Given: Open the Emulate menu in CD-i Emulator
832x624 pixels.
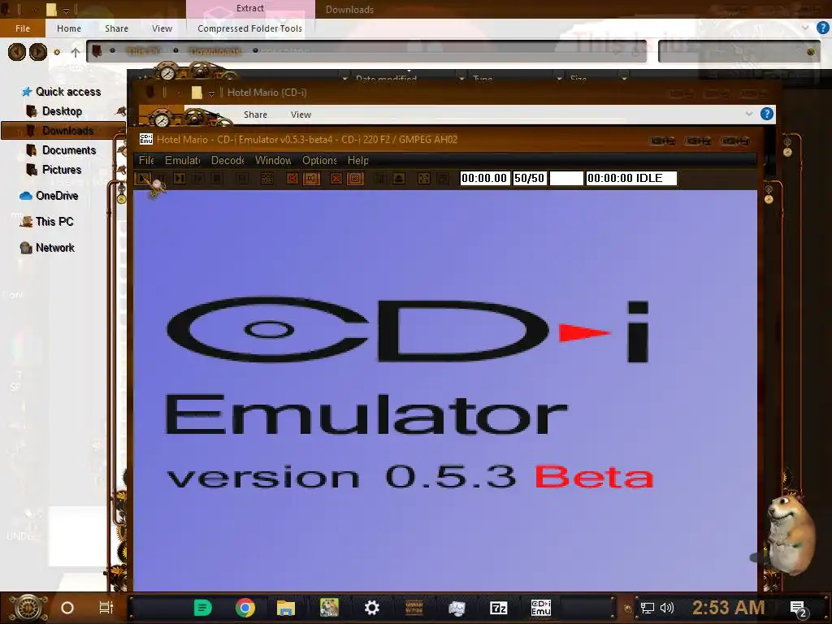Looking at the screenshot, I should (182, 160).
